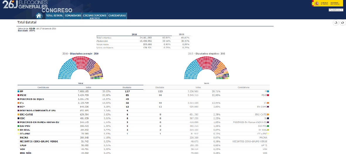
Task: Click the Abstención row label
Action: coord(102,41)
